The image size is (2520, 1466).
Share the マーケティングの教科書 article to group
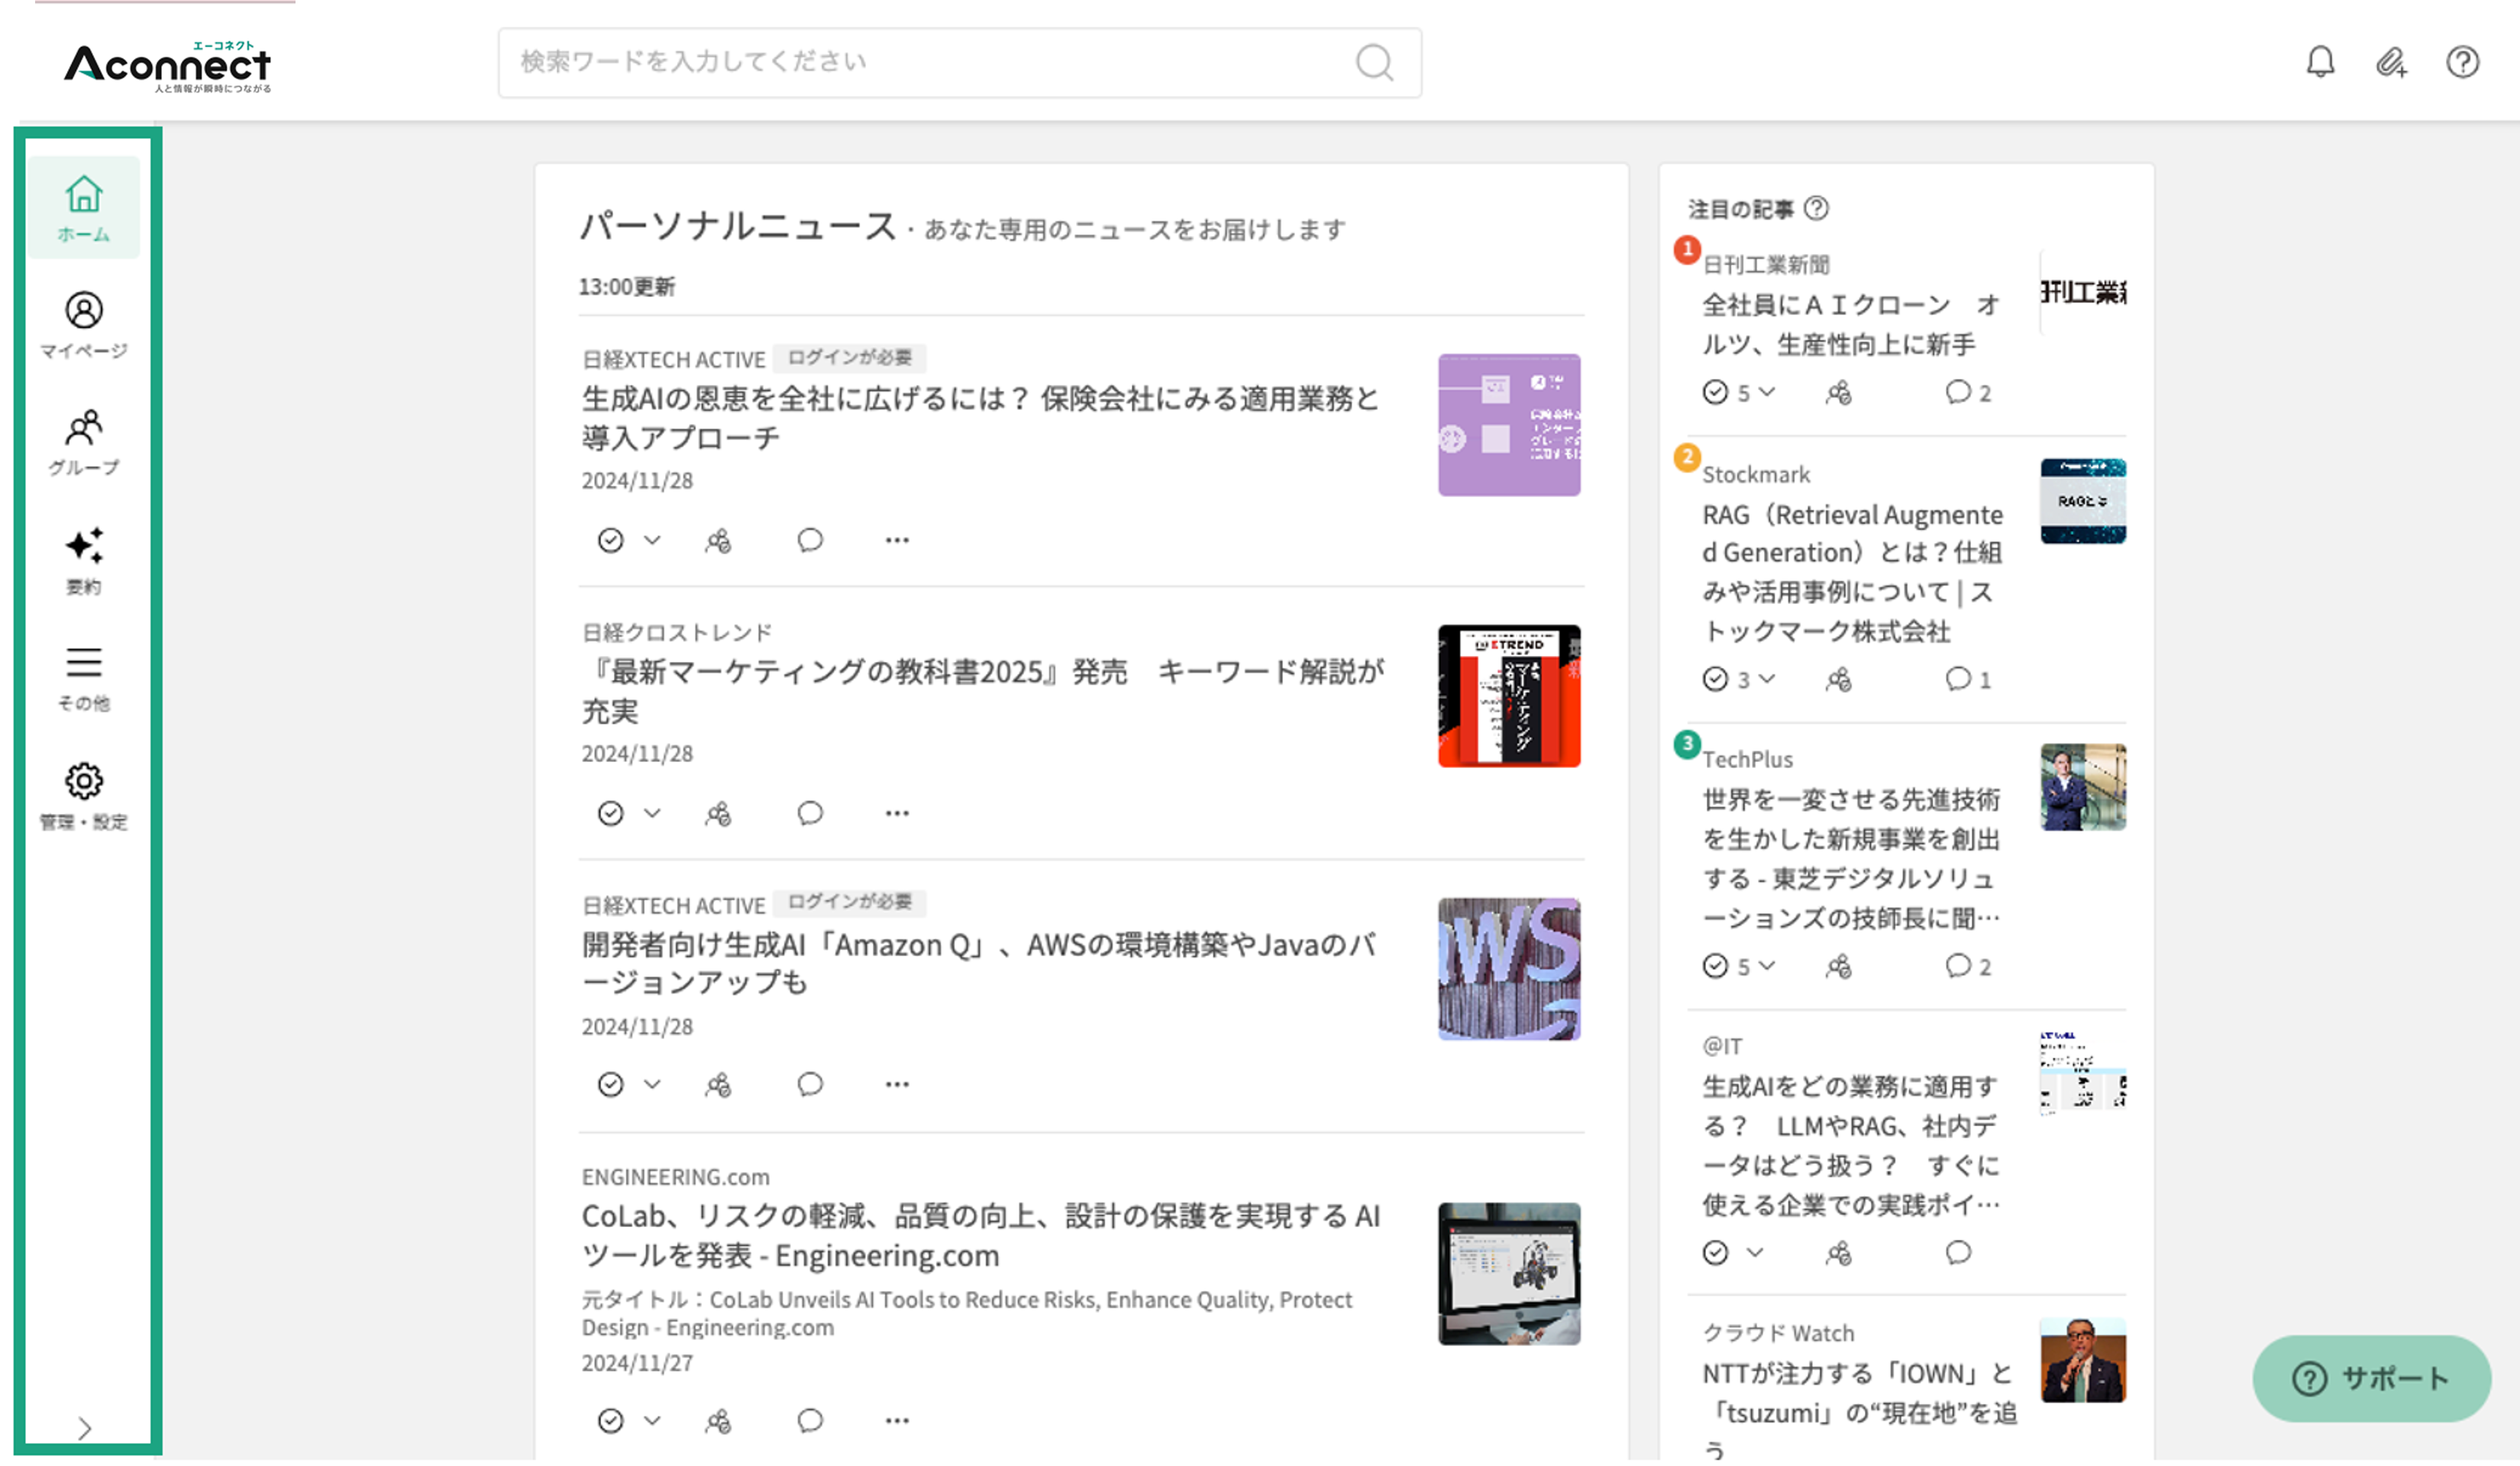pyautogui.click(x=718, y=813)
